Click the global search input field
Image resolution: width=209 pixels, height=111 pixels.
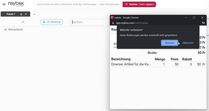click(x=78, y=5)
